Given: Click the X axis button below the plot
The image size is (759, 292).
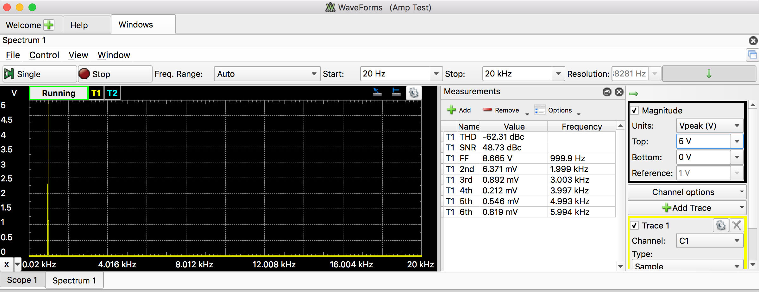Looking at the screenshot, I should [x=7, y=264].
